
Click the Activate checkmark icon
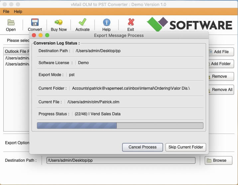coord(82,23)
